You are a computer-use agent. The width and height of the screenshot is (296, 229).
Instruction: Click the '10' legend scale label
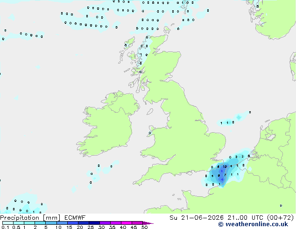(x=58, y=227)
